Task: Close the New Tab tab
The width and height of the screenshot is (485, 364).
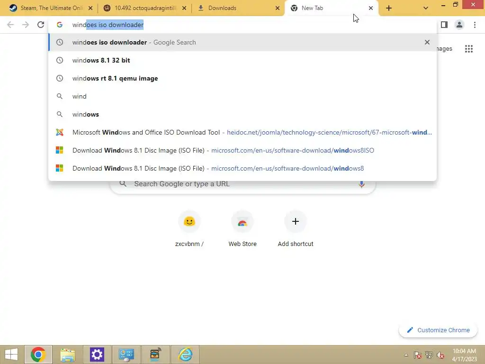Action: (x=371, y=8)
